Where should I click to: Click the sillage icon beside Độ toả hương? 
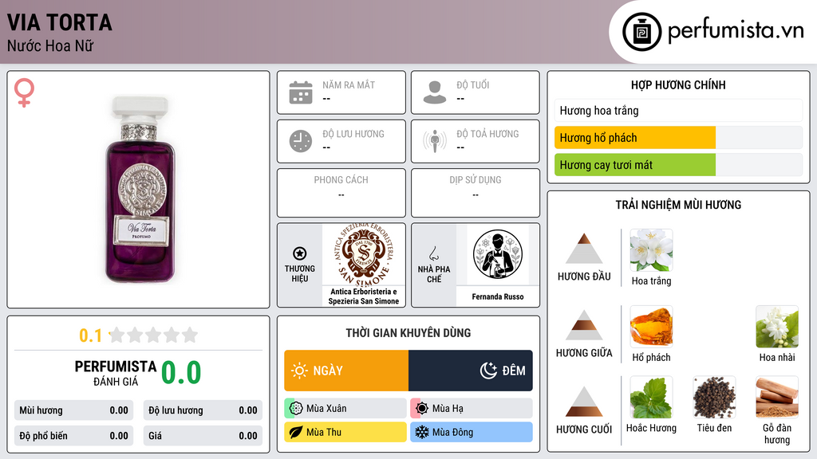coord(435,141)
